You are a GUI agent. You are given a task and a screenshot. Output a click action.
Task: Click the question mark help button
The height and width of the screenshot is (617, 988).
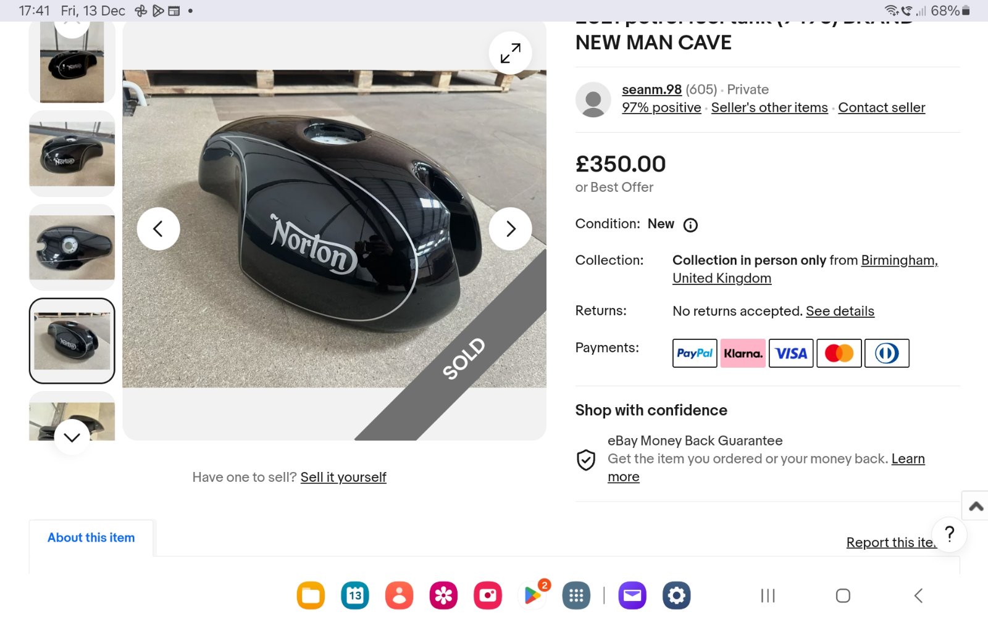[x=949, y=534]
